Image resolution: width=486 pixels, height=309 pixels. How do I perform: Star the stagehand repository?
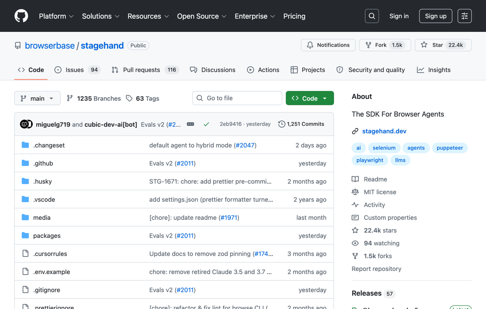click(x=443, y=45)
